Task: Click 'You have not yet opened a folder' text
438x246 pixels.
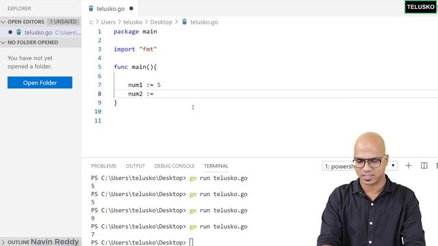Action: (30, 62)
